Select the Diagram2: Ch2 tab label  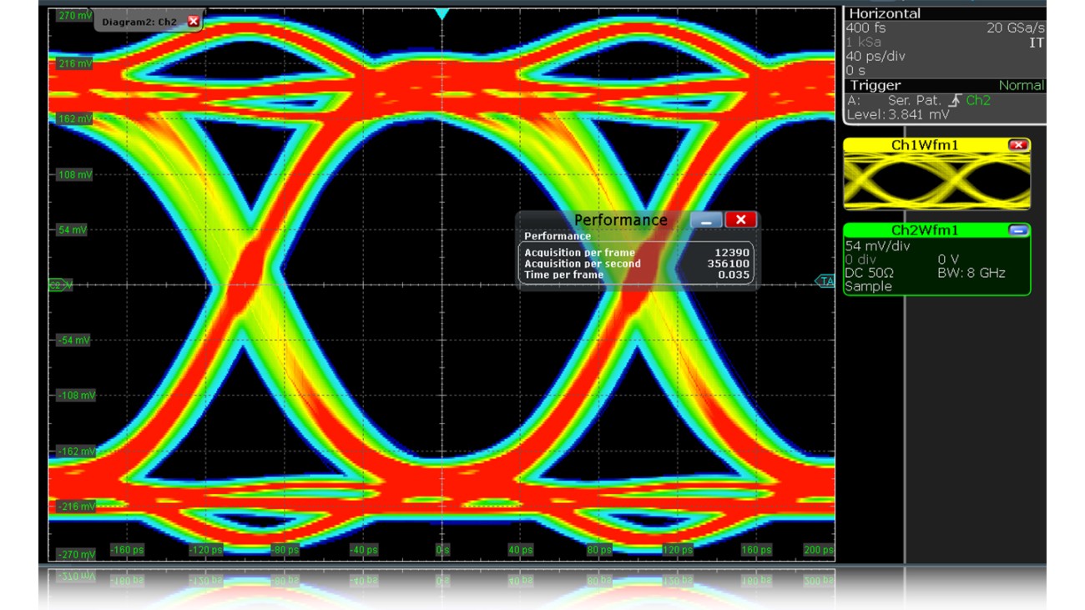coord(139,21)
